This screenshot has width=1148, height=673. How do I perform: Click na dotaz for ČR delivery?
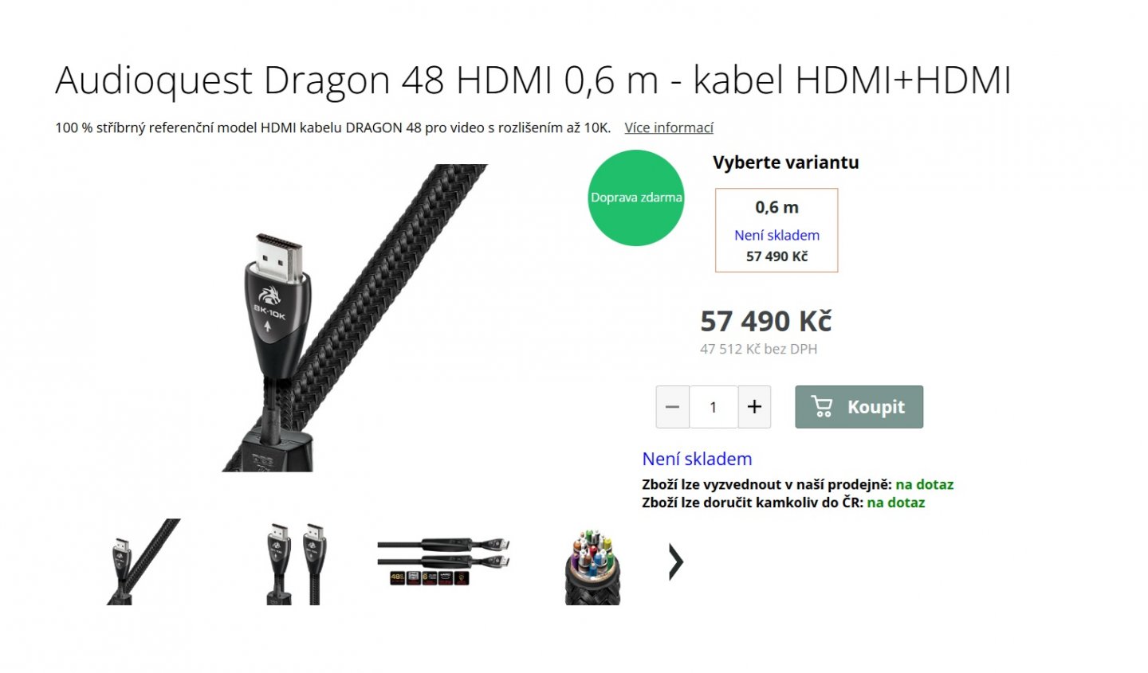(896, 503)
